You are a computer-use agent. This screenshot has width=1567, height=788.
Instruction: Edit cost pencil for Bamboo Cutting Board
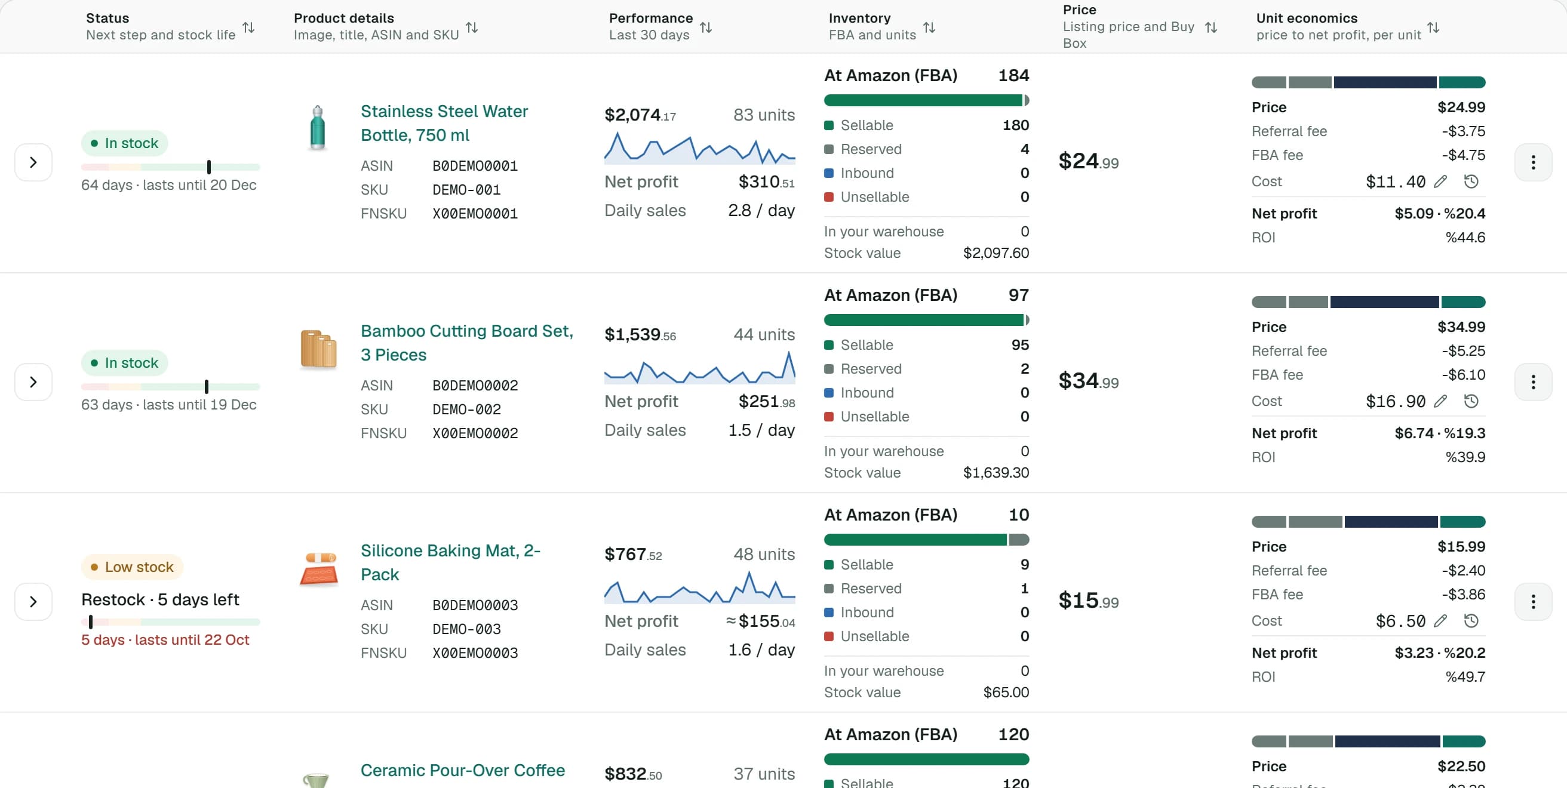pos(1440,401)
